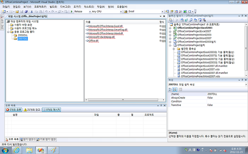This screenshot has width=248, height=154.
Task: Click the Cut scissors icon
Action: (x=32, y=12)
